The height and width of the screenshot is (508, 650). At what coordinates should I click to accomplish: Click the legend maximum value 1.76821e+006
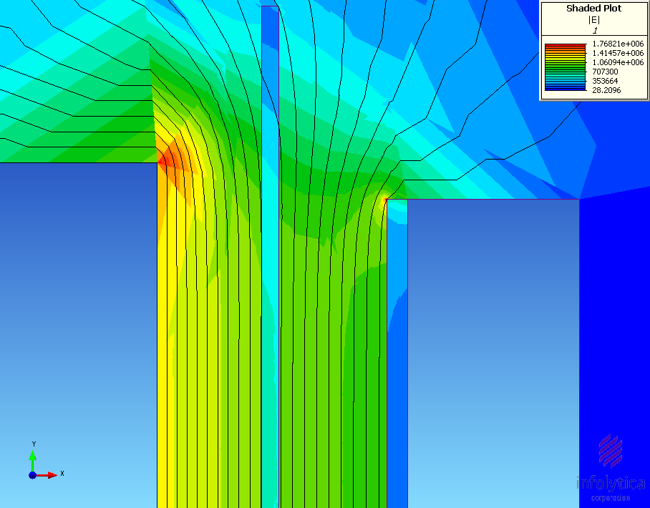(x=617, y=44)
